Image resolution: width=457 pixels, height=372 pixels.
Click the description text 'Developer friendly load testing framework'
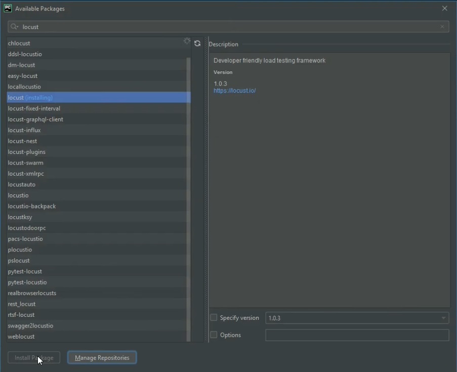tap(269, 60)
